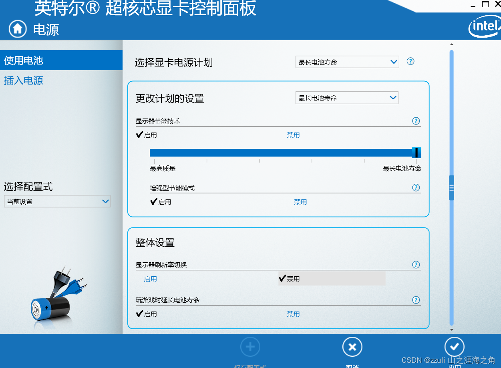Click the 电源 page title
The image size is (501, 368).
click(x=46, y=29)
